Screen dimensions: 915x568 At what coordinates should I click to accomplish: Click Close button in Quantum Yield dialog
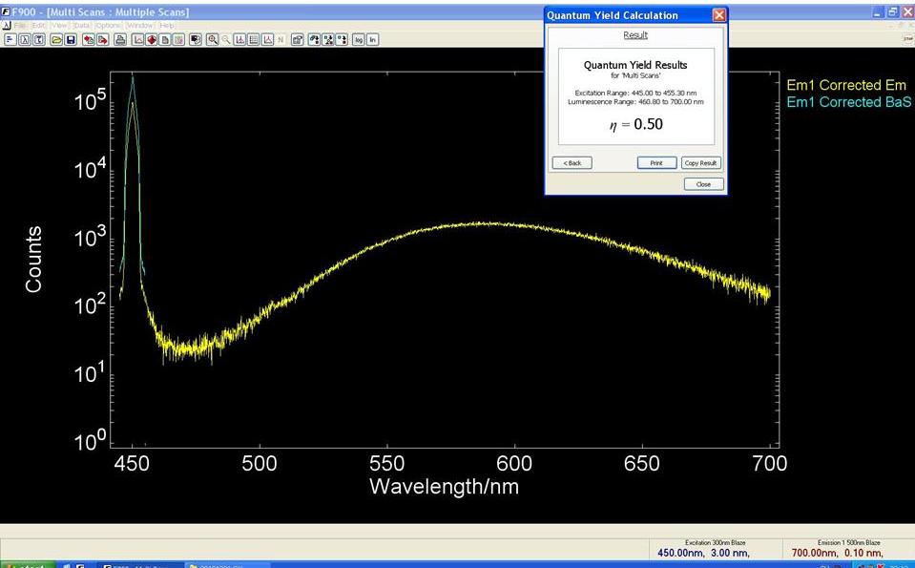point(703,184)
